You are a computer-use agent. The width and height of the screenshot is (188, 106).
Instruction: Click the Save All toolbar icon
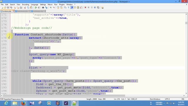[11, 8]
